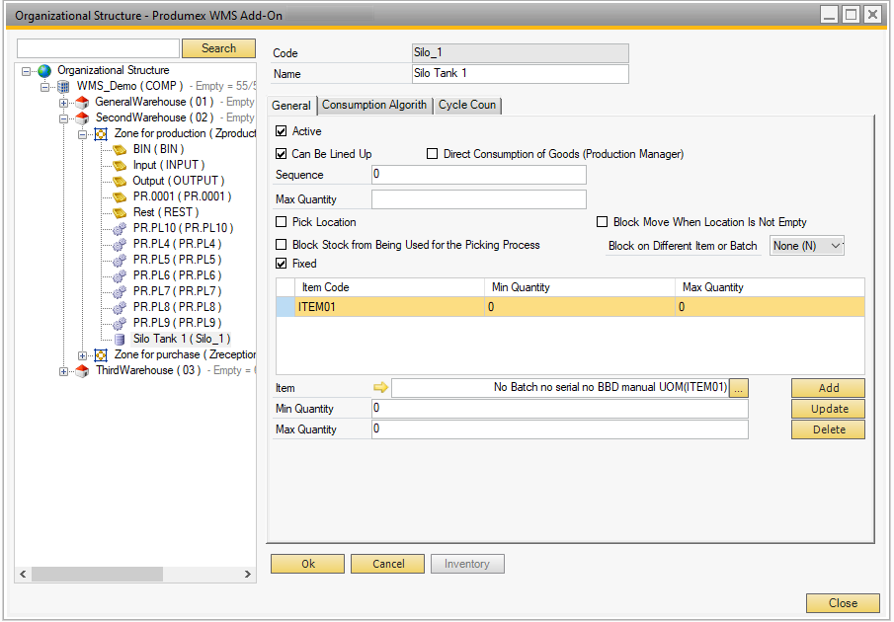894x622 pixels.
Task: Toggle Block Move When Location Is Not Empty
Action: coord(603,222)
